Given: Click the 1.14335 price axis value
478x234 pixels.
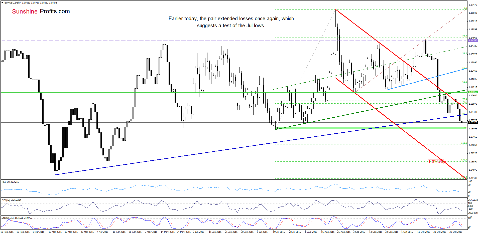Looking at the screenshot, I should (473, 46).
